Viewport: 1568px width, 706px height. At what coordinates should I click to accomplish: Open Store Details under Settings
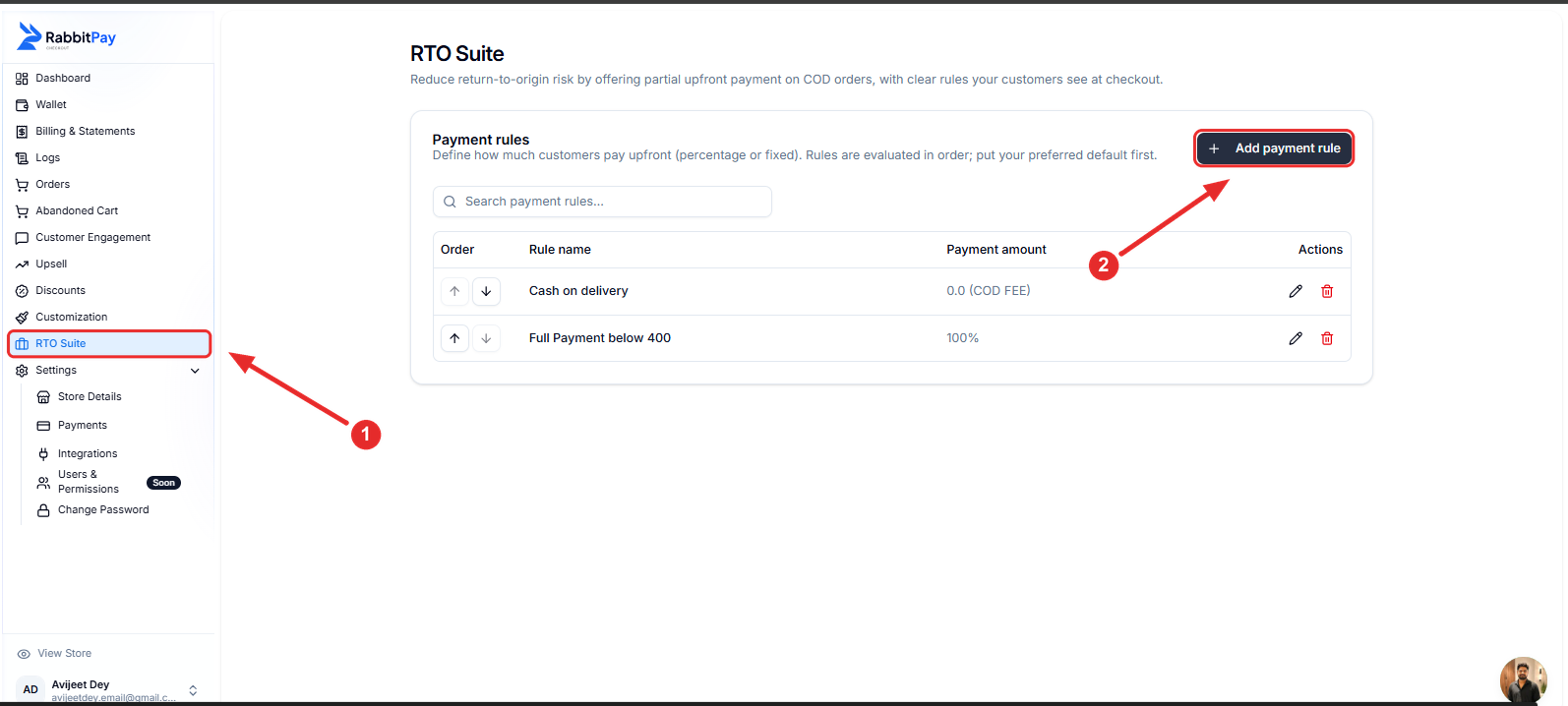coord(90,397)
